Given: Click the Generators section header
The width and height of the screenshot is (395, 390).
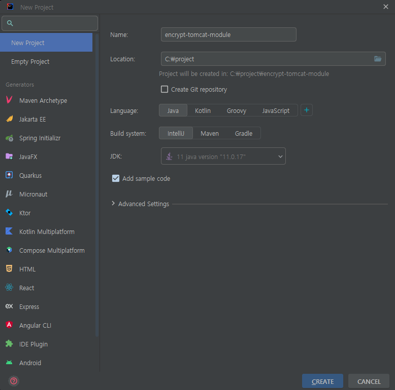Looking at the screenshot, I should (20, 85).
